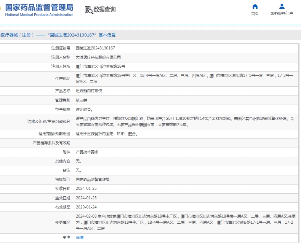Image resolution: width=301 pixels, height=245 pixels.
Task: Click the 批准日期 value 2024-01-25
Action: (x=86, y=189)
